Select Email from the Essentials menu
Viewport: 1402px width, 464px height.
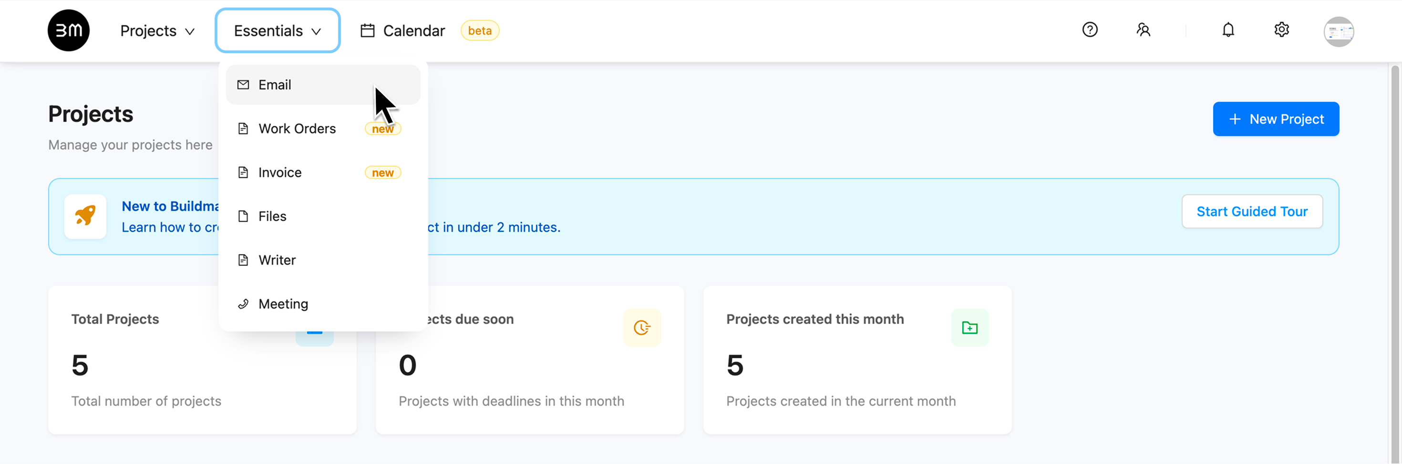coord(323,85)
